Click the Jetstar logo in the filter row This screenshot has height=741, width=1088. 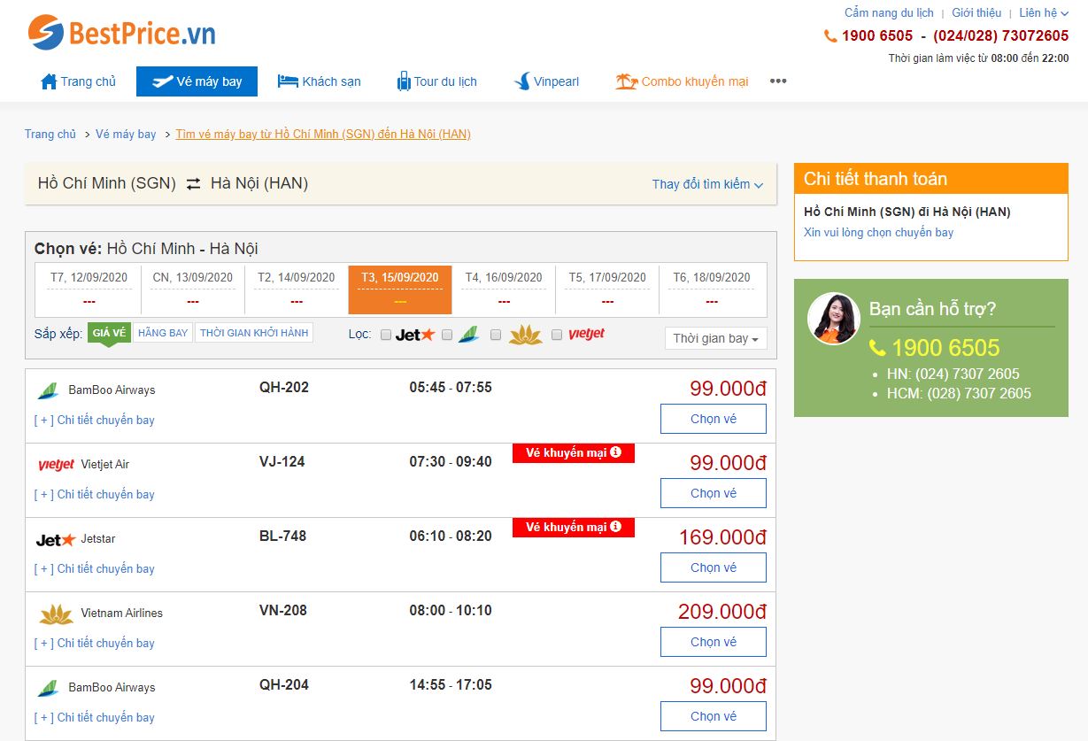click(415, 335)
